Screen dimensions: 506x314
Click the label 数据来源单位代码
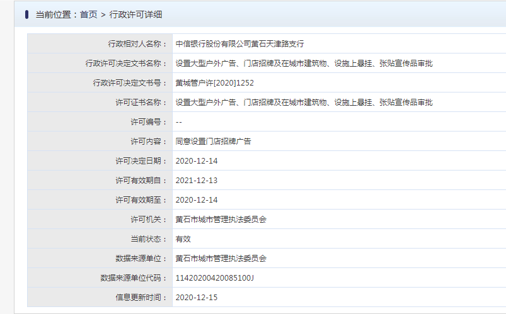134,278
